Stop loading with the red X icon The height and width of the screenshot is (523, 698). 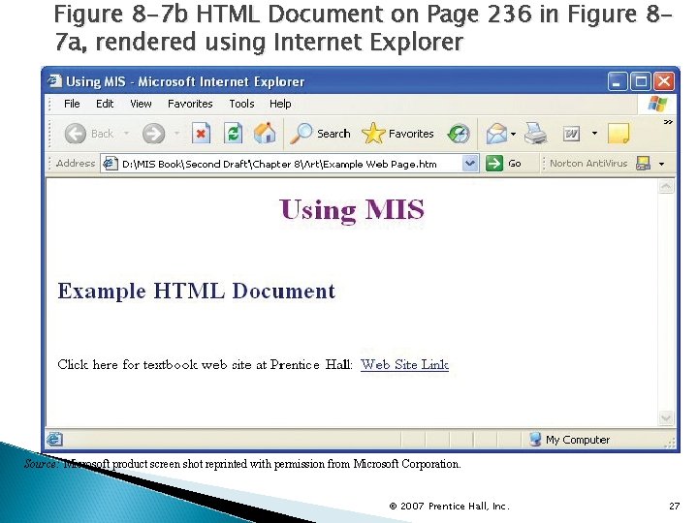(x=201, y=133)
